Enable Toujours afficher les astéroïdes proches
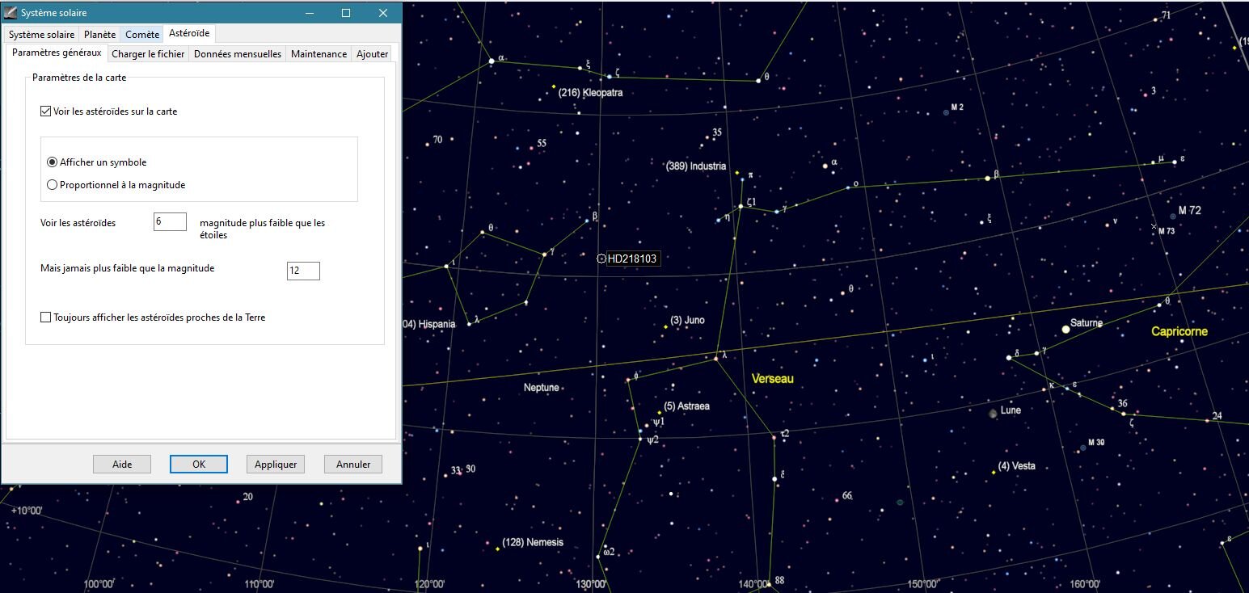The height and width of the screenshot is (593, 1249). pos(153,318)
